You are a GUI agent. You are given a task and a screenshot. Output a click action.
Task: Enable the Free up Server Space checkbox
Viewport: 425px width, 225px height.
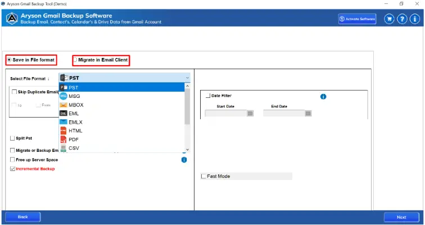(x=12, y=160)
